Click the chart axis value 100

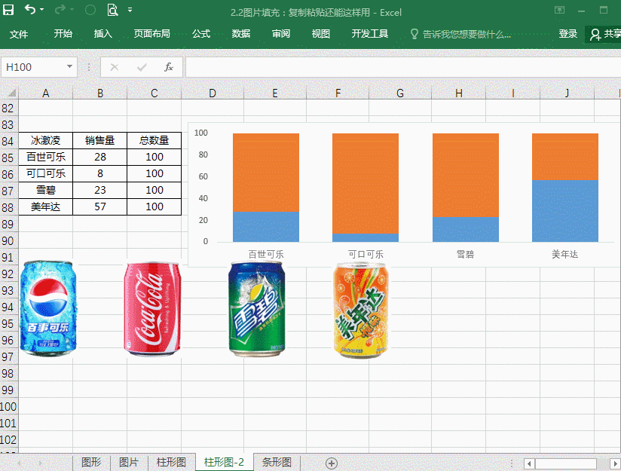[200, 133]
